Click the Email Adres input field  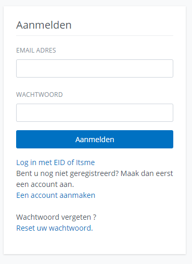click(x=95, y=68)
